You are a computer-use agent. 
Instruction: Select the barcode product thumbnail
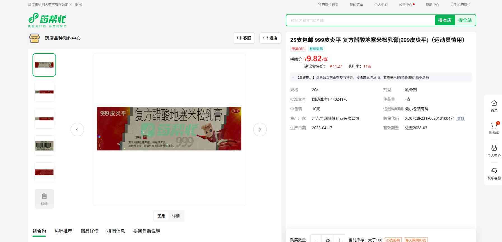click(44, 145)
